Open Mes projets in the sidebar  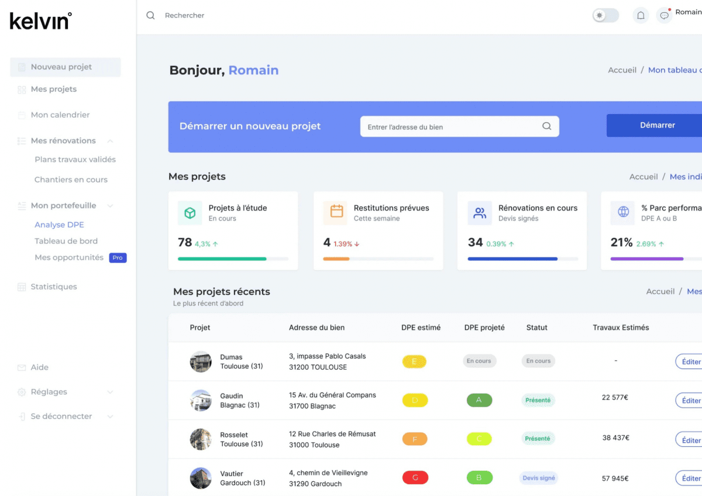tap(53, 89)
